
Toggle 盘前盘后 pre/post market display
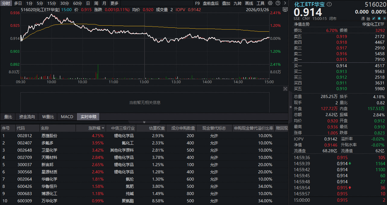[x=211, y=3]
